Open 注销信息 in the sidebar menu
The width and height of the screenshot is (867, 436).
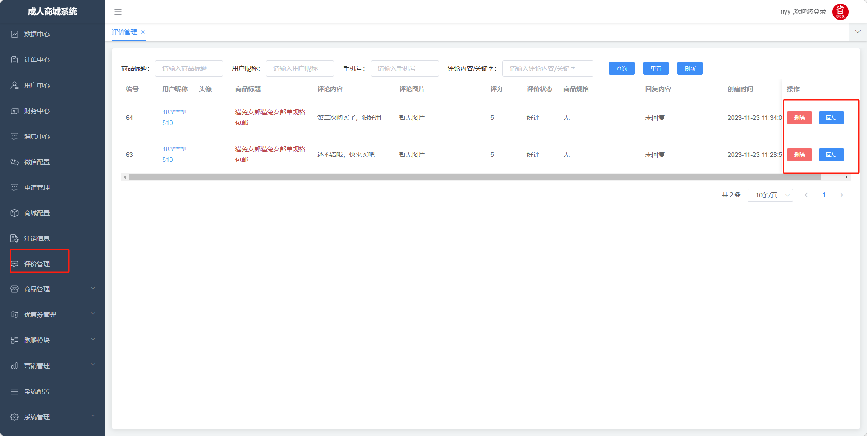37,239
